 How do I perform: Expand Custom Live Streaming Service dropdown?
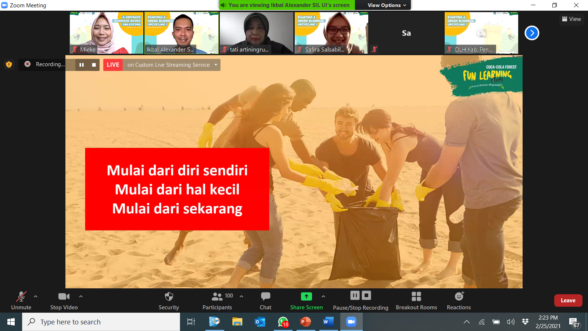(x=216, y=65)
